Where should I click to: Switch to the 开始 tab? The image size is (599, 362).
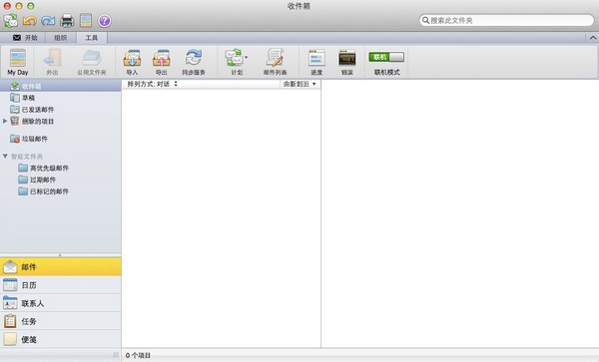click(x=25, y=37)
